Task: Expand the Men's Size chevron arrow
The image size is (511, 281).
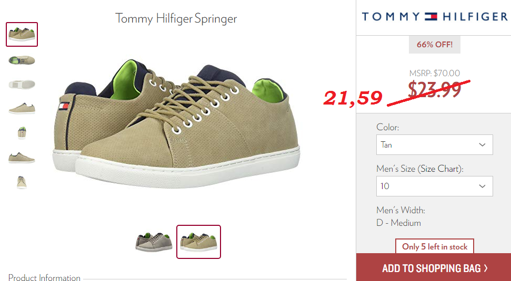Action: pos(482,186)
